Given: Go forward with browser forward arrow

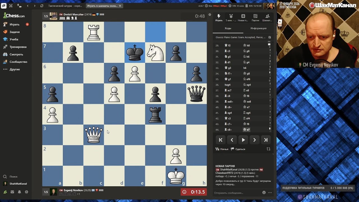Looking at the screenshot, I should tap(34, 6).
